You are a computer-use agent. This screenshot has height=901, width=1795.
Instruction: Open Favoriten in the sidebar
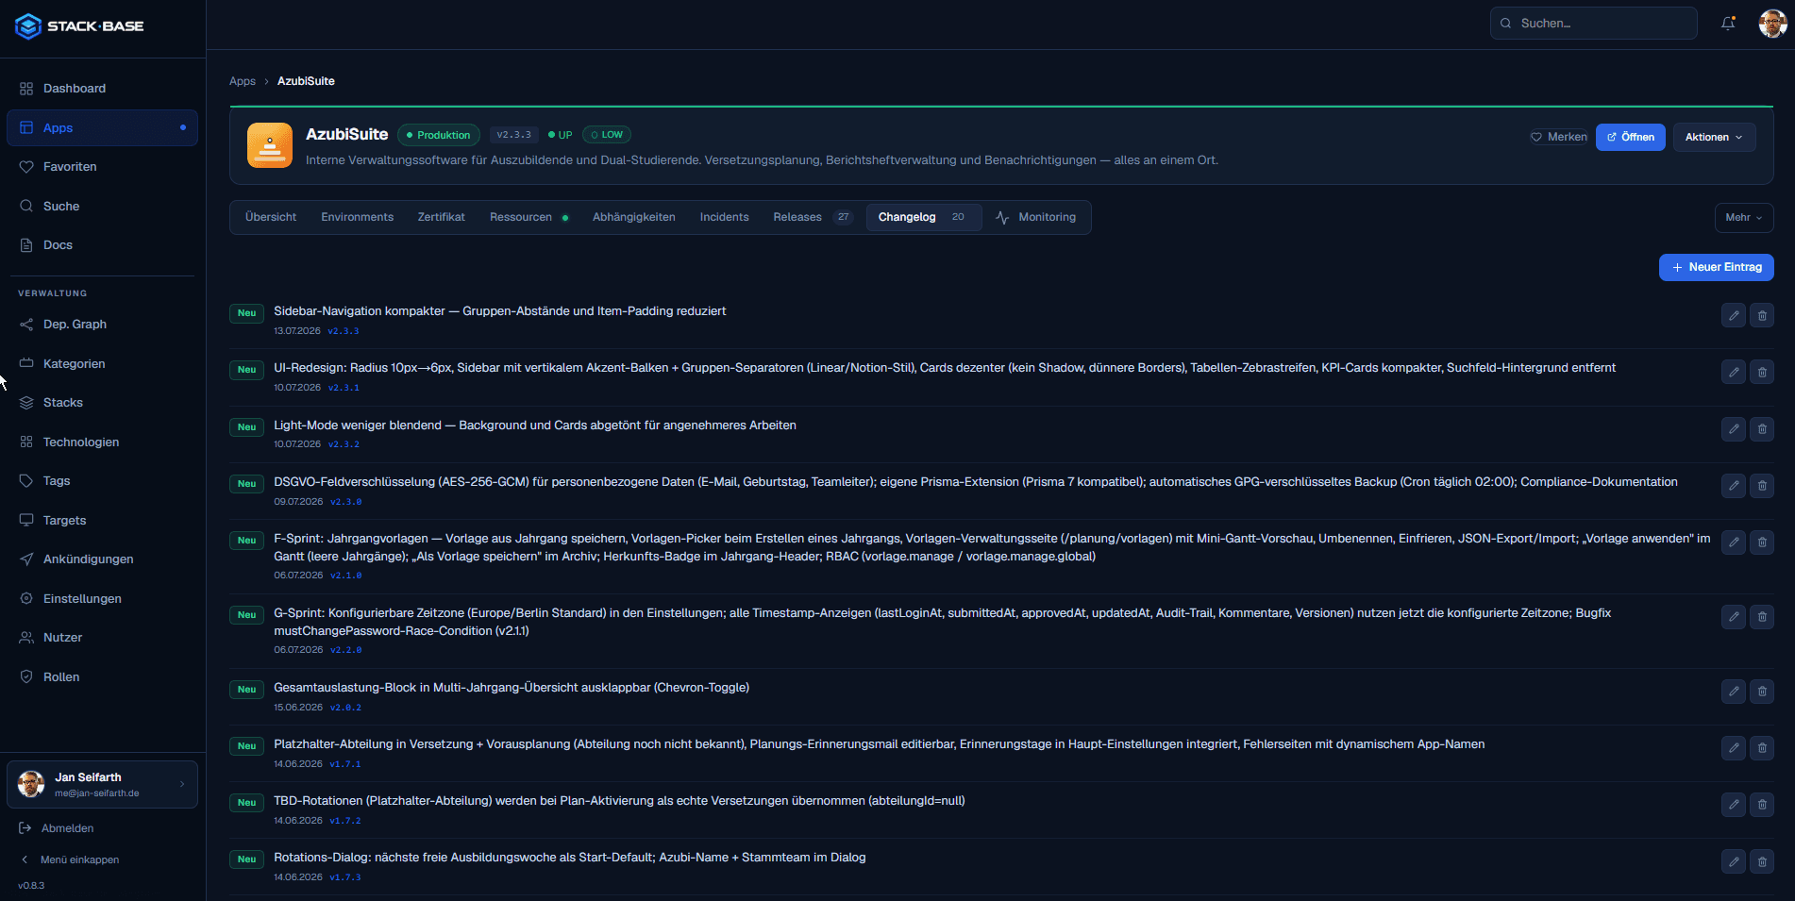[x=102, y=167]
